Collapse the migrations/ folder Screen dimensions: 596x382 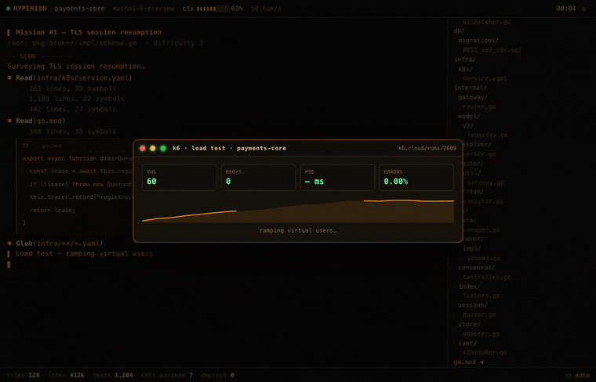pyautogui.click(x=478, y=41)
